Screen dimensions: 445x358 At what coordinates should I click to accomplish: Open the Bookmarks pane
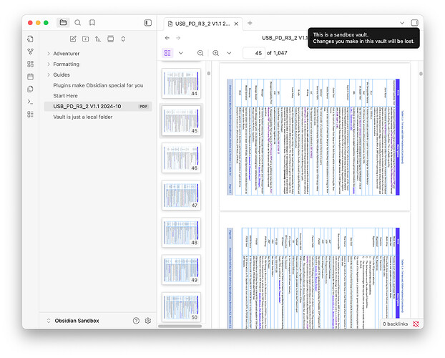(x=93, y=23)
